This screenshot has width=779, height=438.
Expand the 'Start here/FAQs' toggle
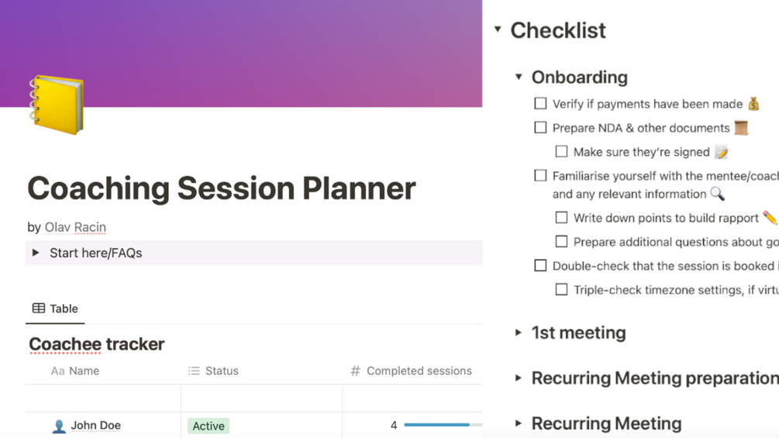(36, 253)
